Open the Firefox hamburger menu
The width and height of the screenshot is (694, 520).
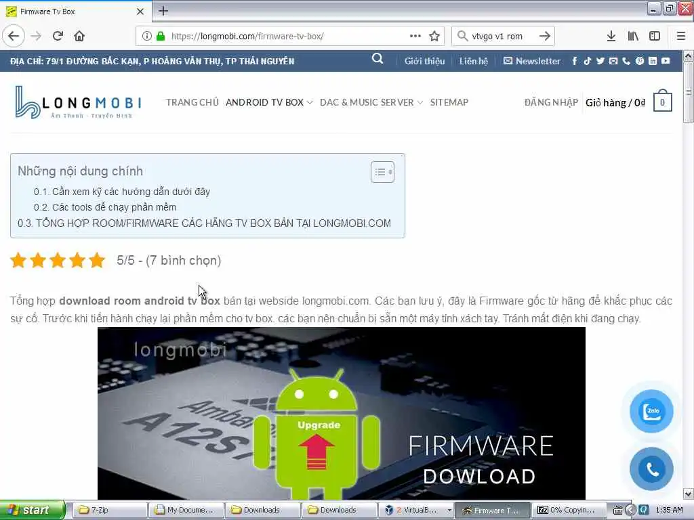[x=681, y=36]
